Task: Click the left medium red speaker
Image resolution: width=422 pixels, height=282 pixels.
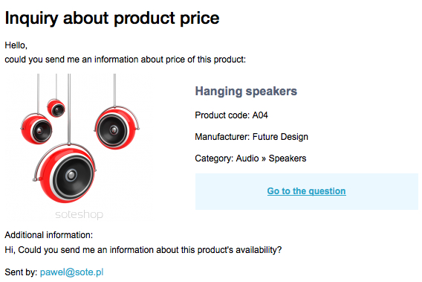Action: pos(36,129)
